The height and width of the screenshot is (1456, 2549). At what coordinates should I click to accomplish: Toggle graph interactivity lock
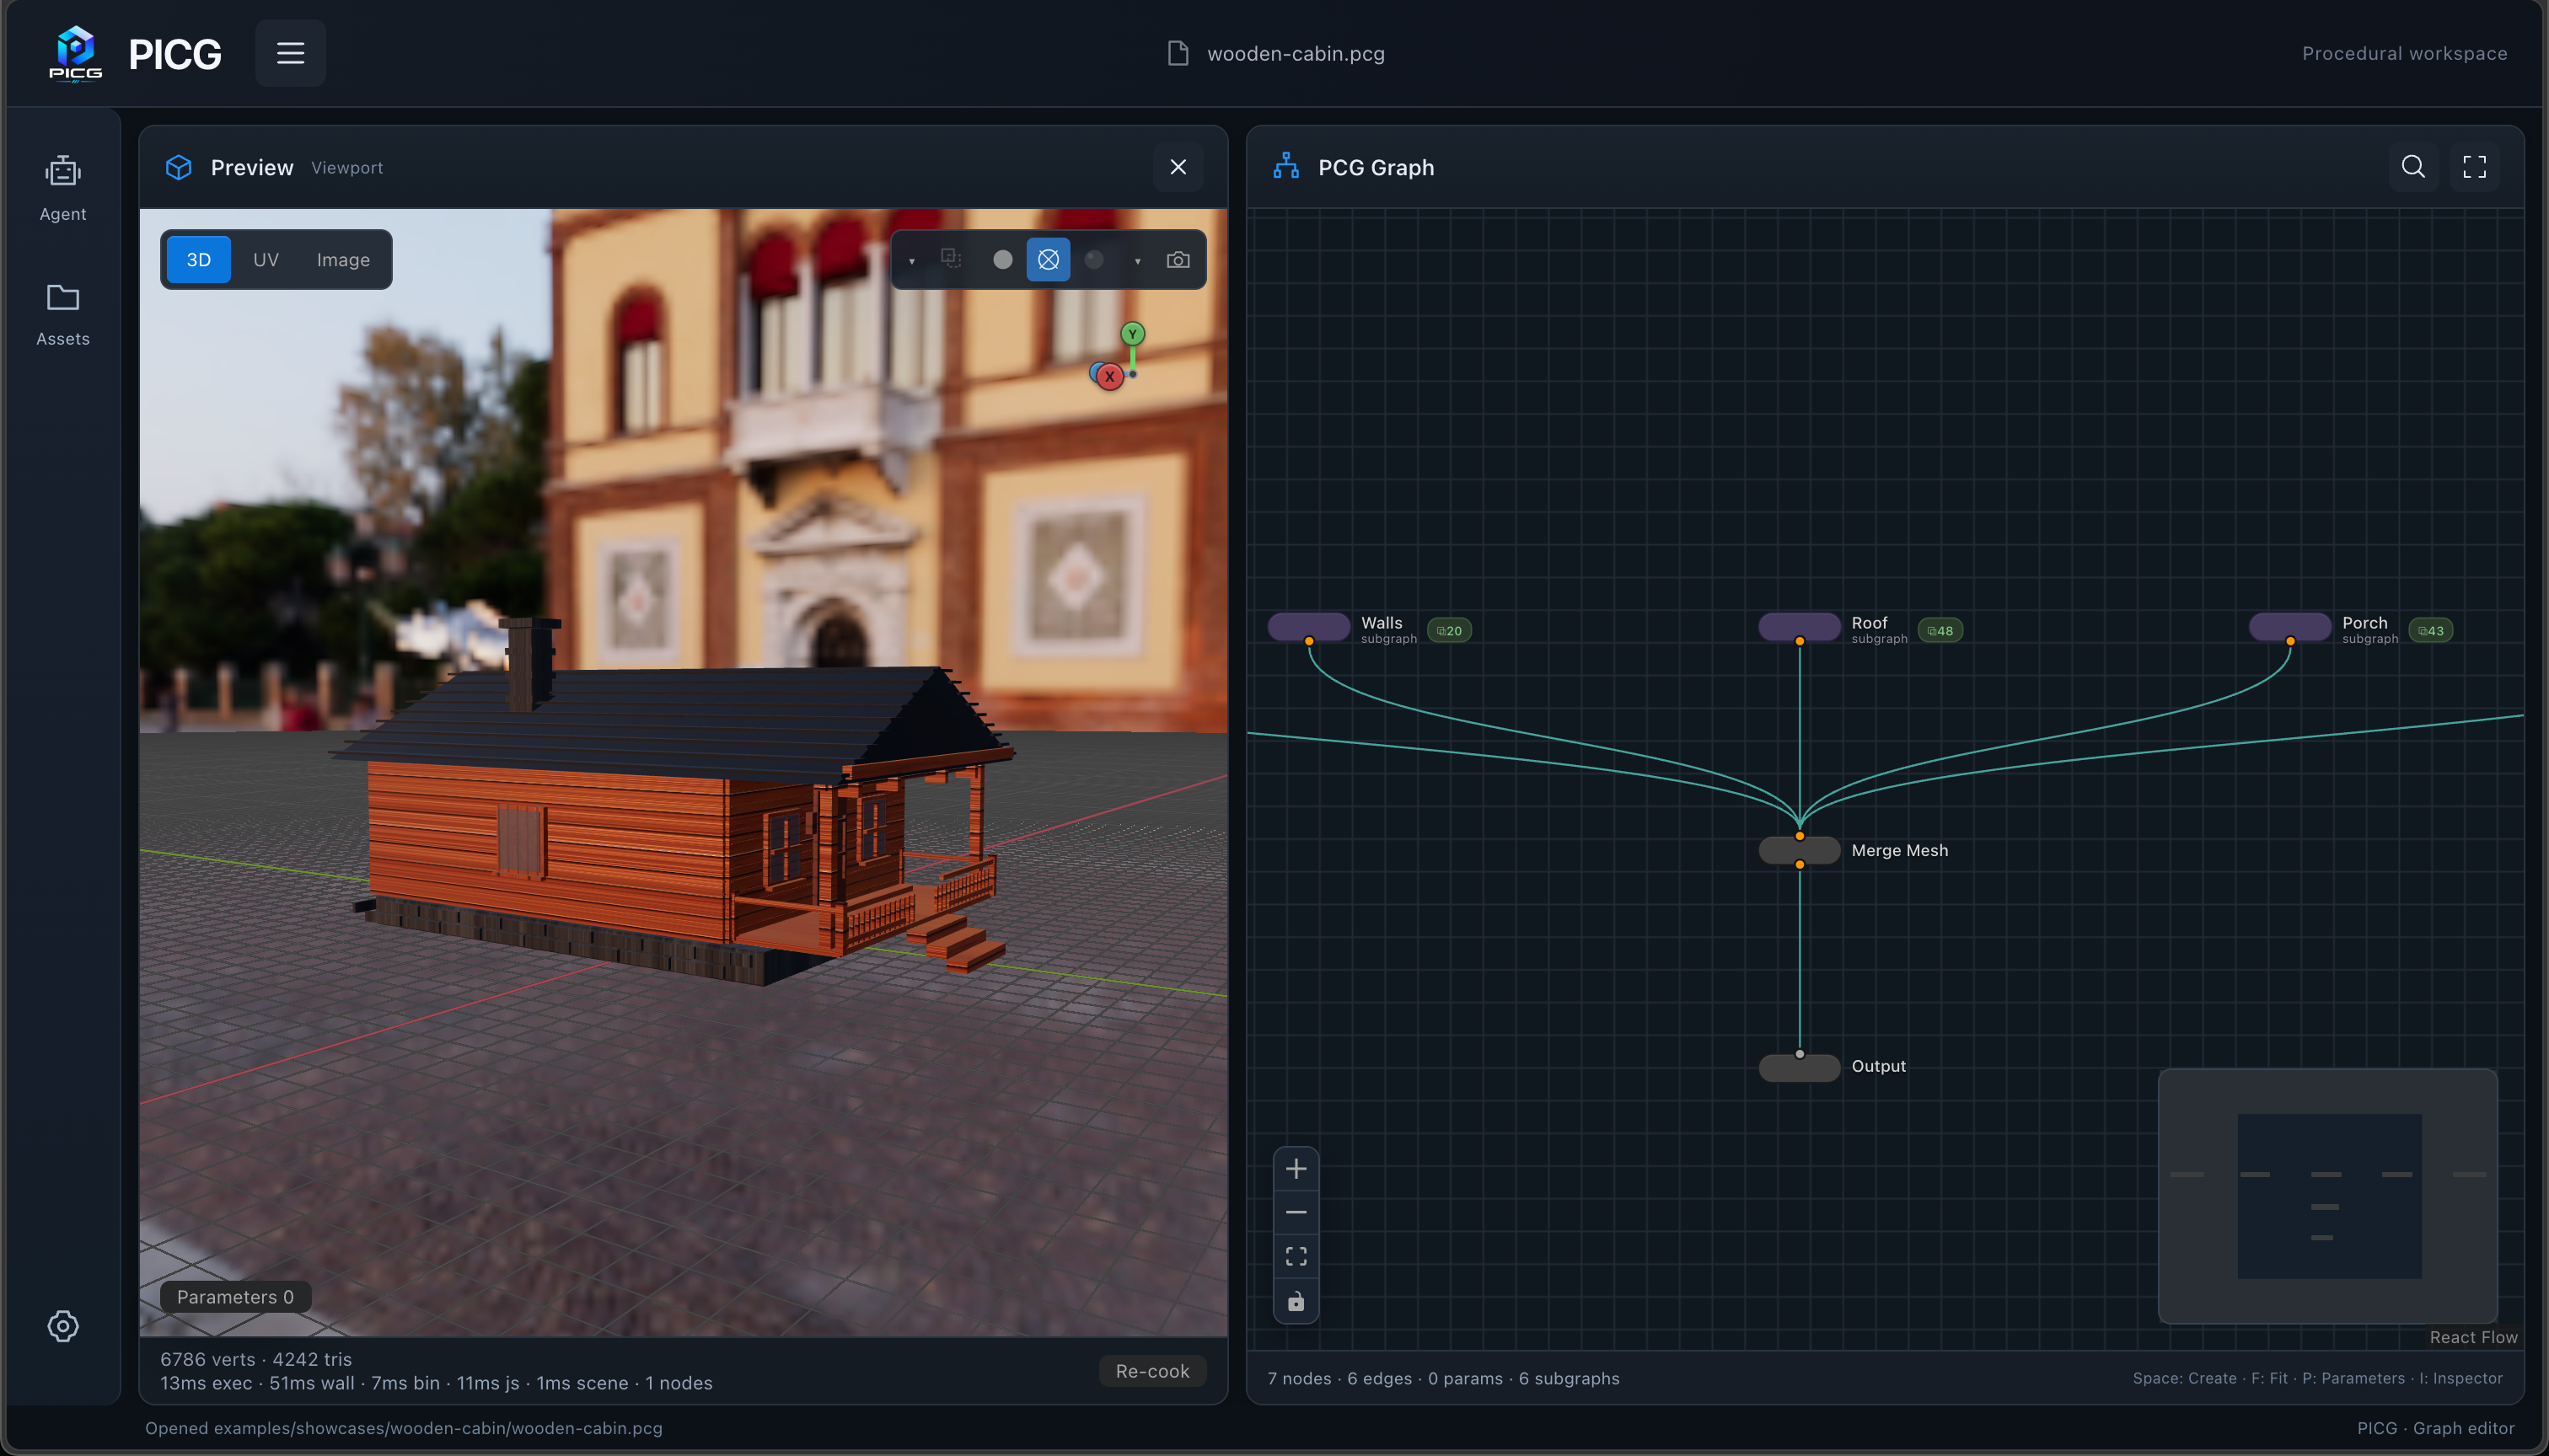(1296, 1301)
